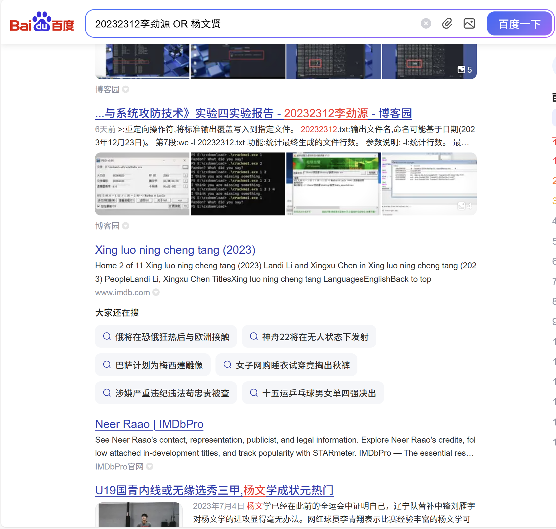The image size is (556, 529).
Task: Select suggestion 巴萨计划为梅西建雕像
Action: tap(153, 365)
